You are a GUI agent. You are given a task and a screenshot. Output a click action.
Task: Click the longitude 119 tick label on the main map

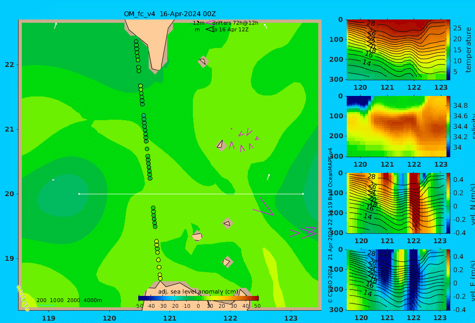[49, 318]
